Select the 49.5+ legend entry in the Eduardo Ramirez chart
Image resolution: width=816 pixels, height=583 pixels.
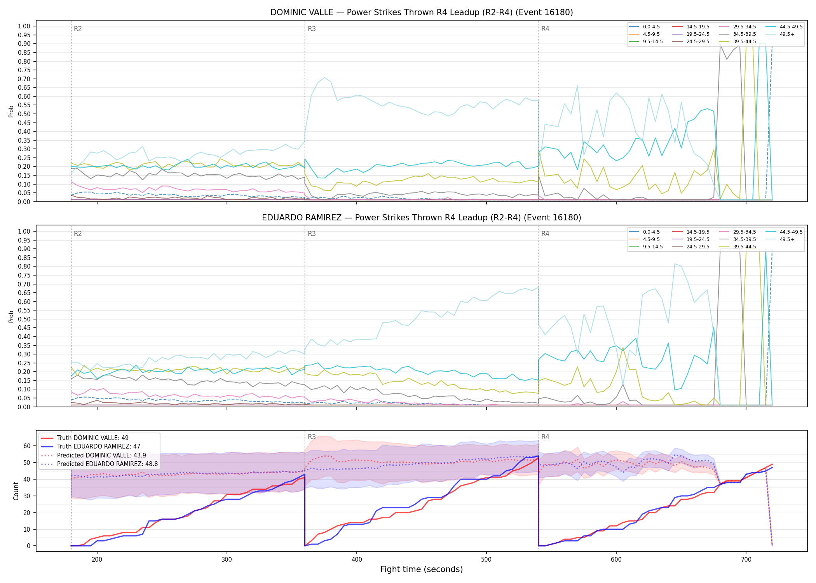(780, 239)
